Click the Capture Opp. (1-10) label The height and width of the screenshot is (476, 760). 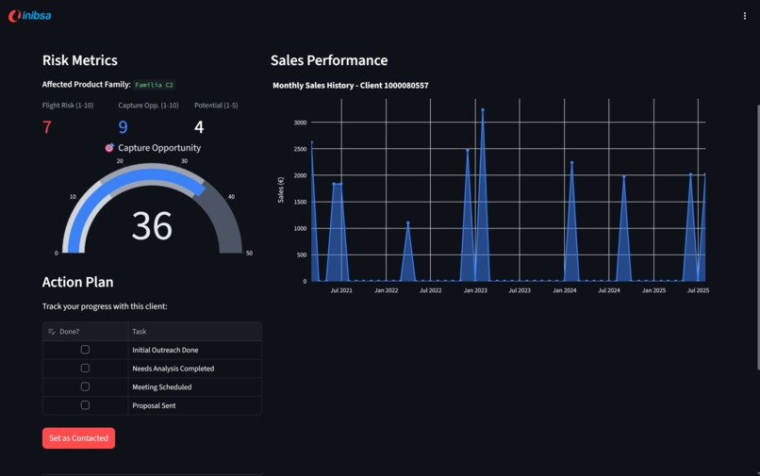[x=148, y=106]
